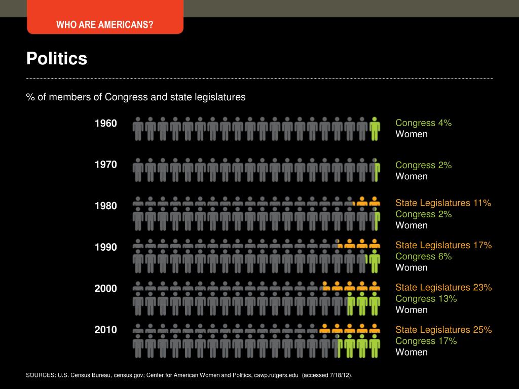Viewport: 519px width, 389px height.
Task: Click the partly green figure in 1970 row
Action: coord(375,170)
